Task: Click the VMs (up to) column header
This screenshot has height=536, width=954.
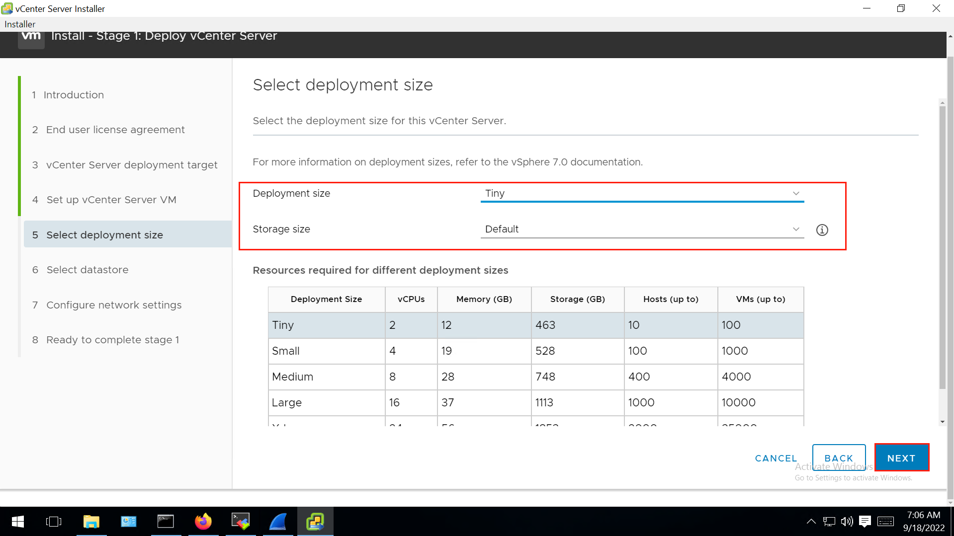Action: (761, 299)
